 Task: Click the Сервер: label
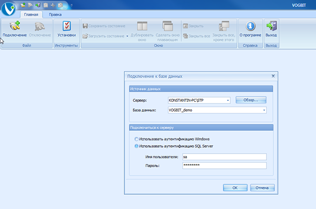140,100
